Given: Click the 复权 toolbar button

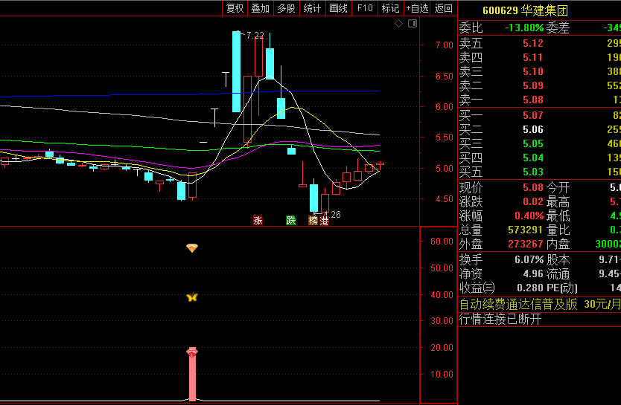Looking at the screenshot, I should tap(235, 8).
